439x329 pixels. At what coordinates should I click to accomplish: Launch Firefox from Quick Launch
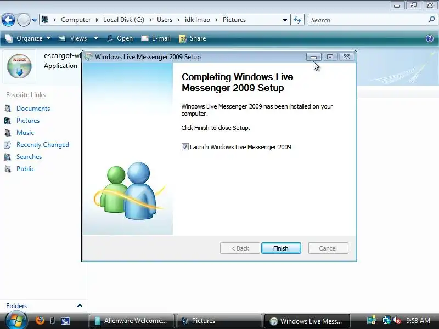point(40,320)
